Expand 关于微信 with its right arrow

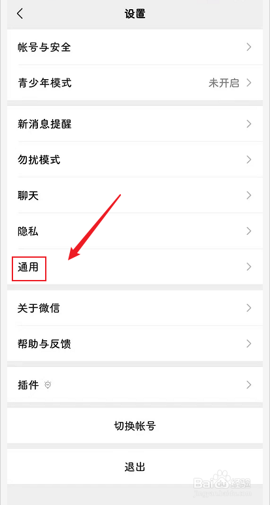(249, 308)
